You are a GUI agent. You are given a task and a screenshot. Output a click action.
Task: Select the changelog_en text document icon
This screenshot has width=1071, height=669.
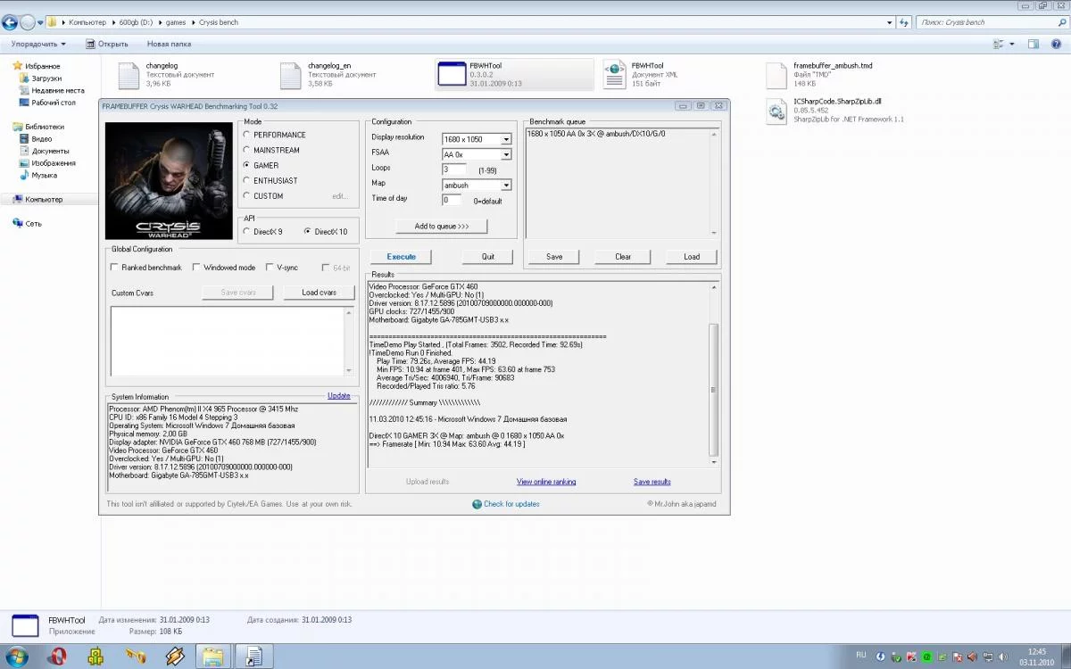click(x=291, y=75)
